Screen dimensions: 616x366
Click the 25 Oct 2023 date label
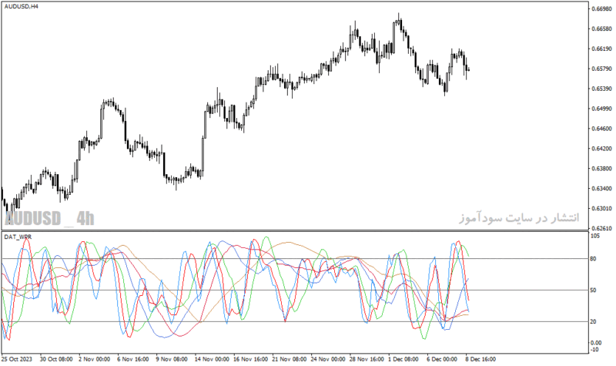coord(17,359)
